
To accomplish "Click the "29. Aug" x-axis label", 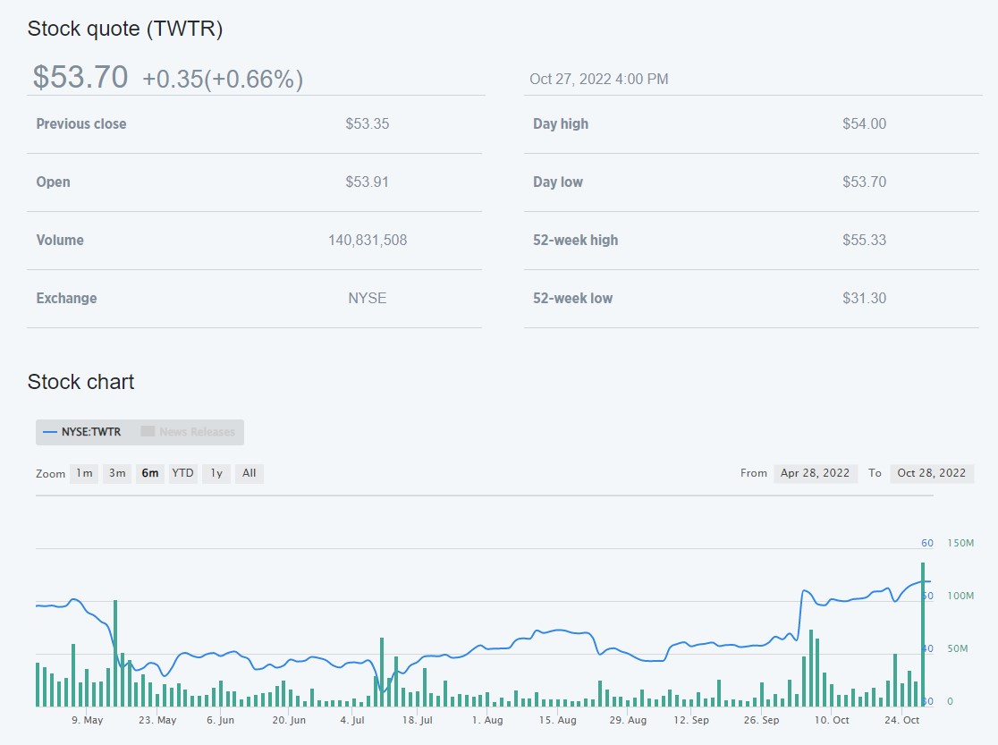I will point(628,720).
